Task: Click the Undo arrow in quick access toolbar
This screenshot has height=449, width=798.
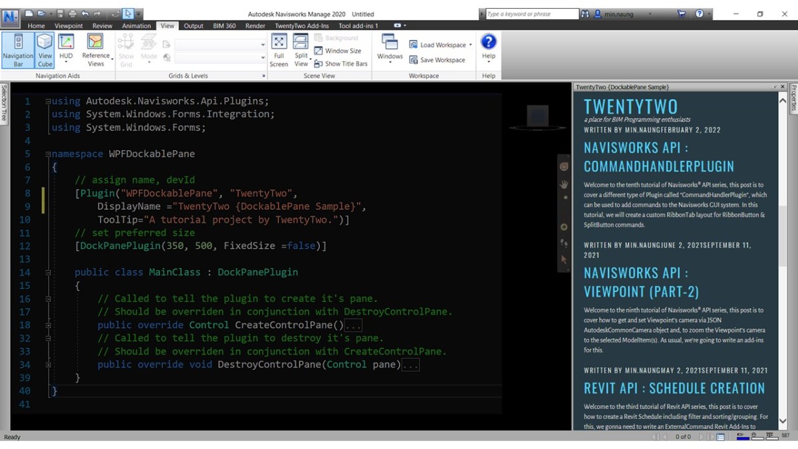Action: tap(84, 13)
